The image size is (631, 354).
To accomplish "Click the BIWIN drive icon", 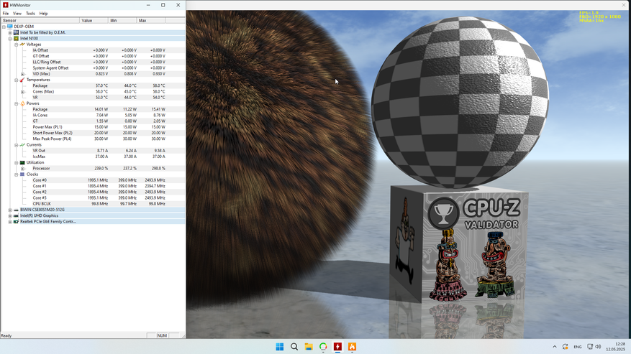I will tap(16, 210).
